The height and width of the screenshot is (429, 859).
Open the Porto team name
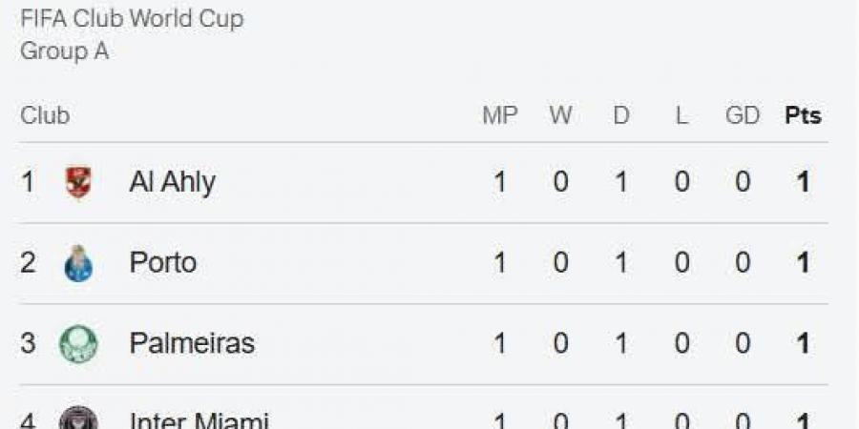[162, 263]
